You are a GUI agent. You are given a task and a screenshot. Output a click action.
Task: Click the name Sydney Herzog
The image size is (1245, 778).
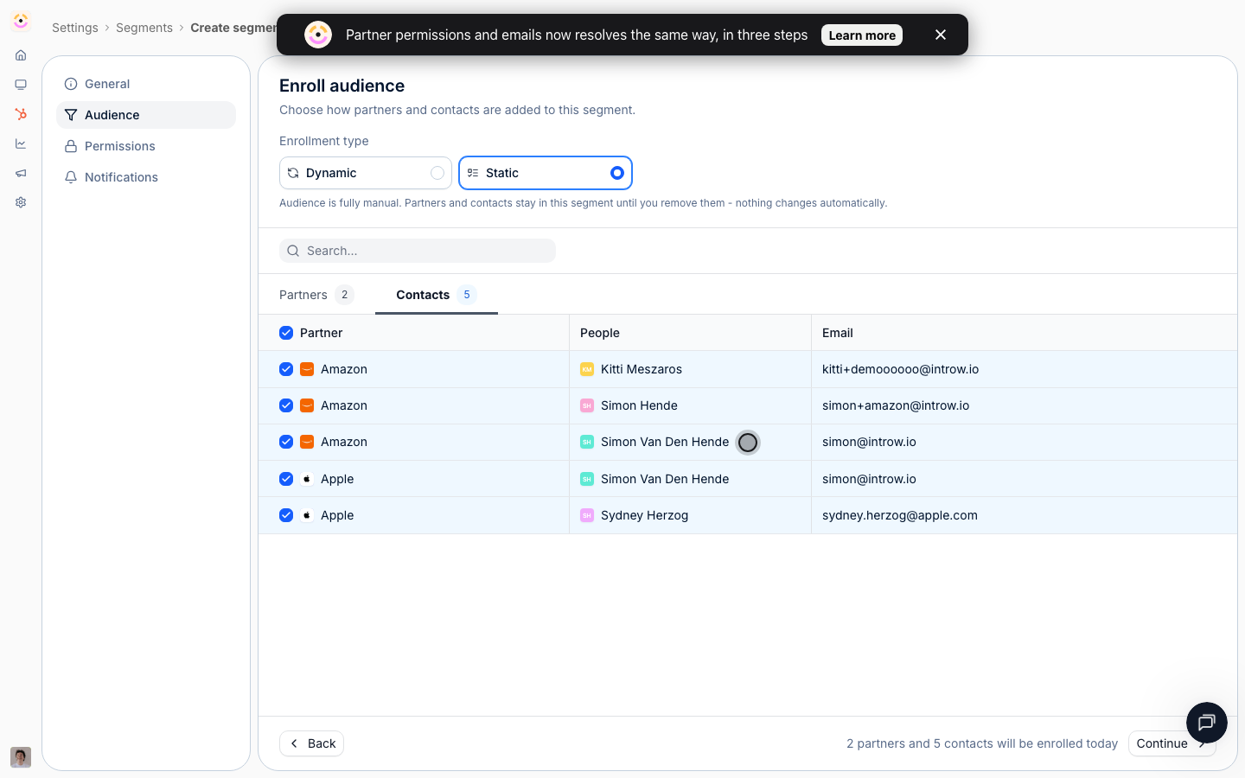645,515
